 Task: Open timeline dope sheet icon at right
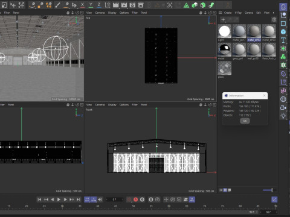point(274,200)
